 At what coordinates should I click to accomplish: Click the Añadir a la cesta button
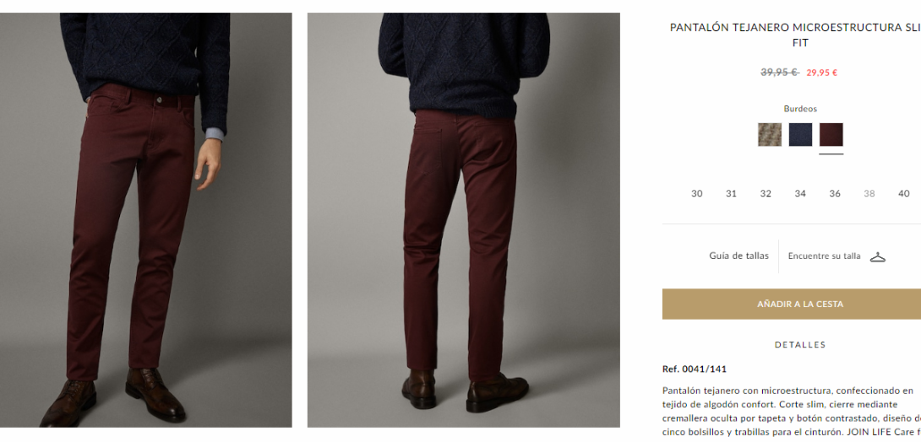pos(791,305)
